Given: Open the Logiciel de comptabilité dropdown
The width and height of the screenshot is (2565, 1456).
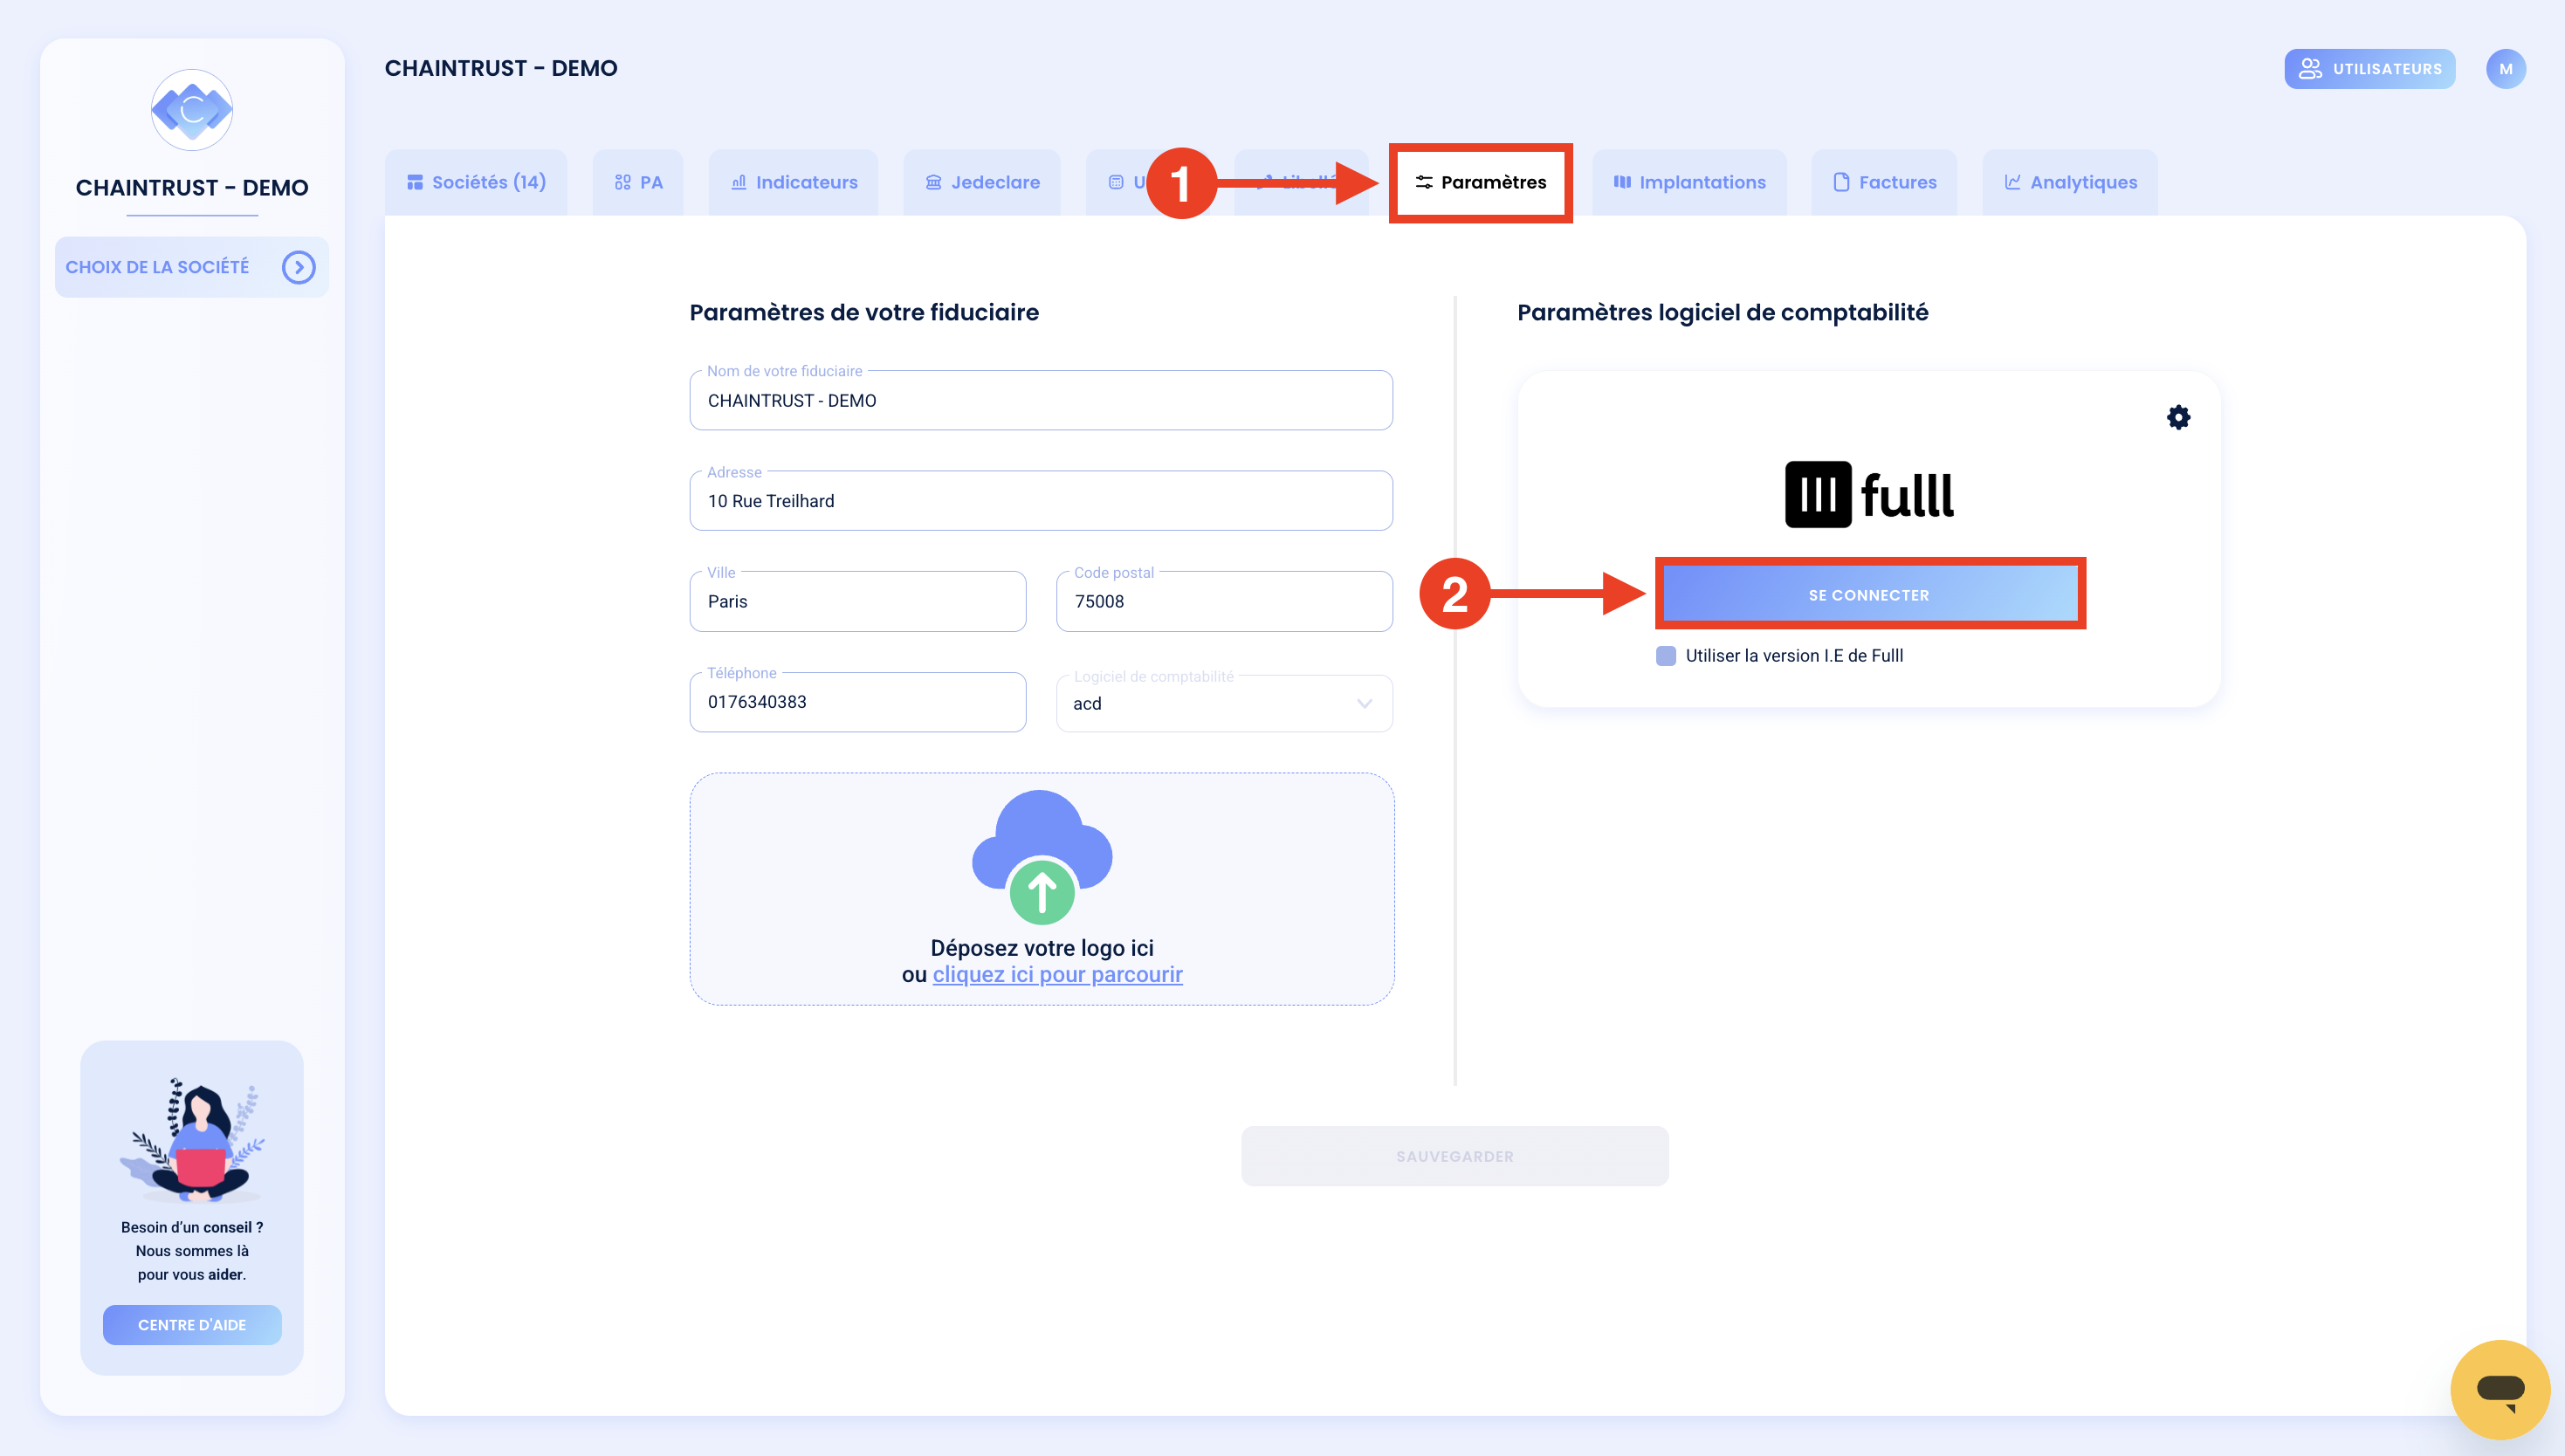Looking at the screenshot, I should tap(1224, 704).
